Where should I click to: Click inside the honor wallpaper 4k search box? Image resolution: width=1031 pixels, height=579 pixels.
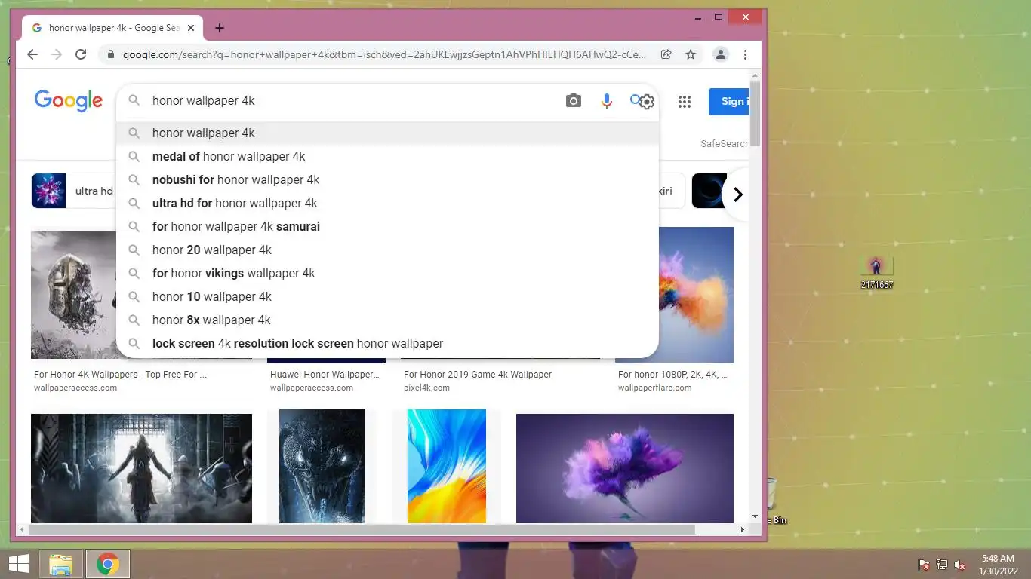(x=355, y=101)
